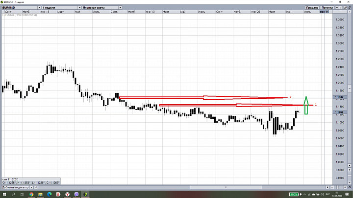Click the horizontal chart scrollbar thumb

226,187
